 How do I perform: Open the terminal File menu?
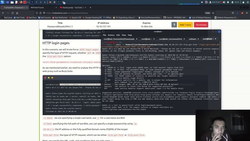coord(104,35)
